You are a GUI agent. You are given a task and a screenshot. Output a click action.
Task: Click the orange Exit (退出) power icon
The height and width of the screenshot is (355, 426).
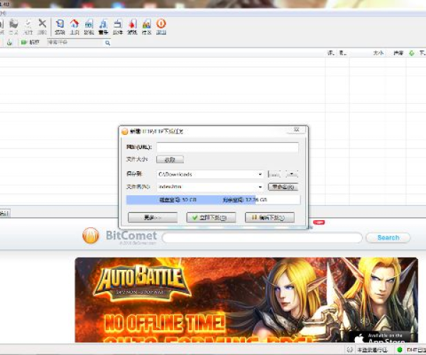[161, 26]
